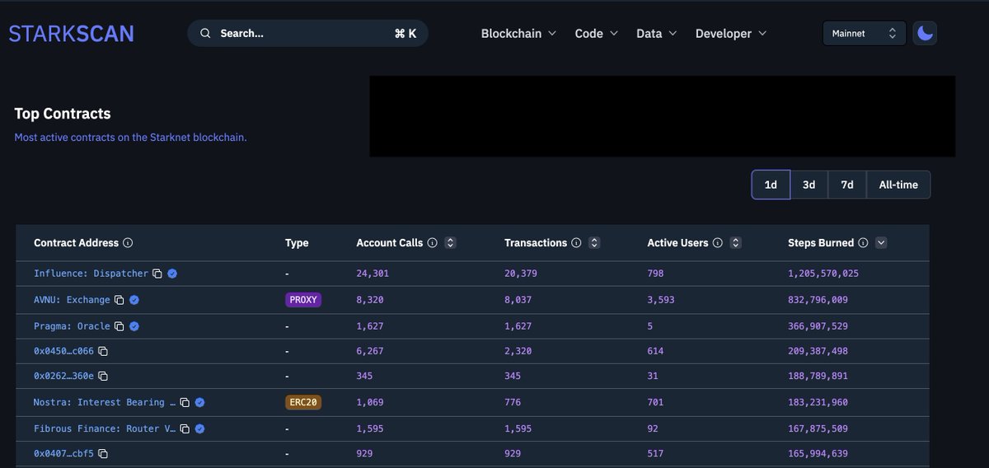989x468 pixels.
Task: Copy AVNU: Exchange address
Action: pos(119,300)
